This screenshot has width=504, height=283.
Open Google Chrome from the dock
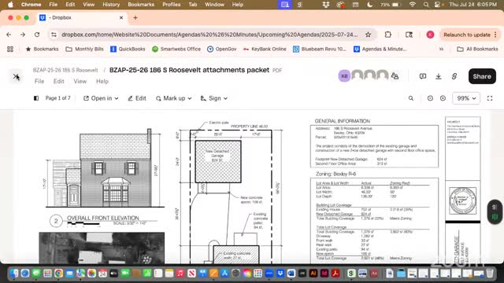58,273
